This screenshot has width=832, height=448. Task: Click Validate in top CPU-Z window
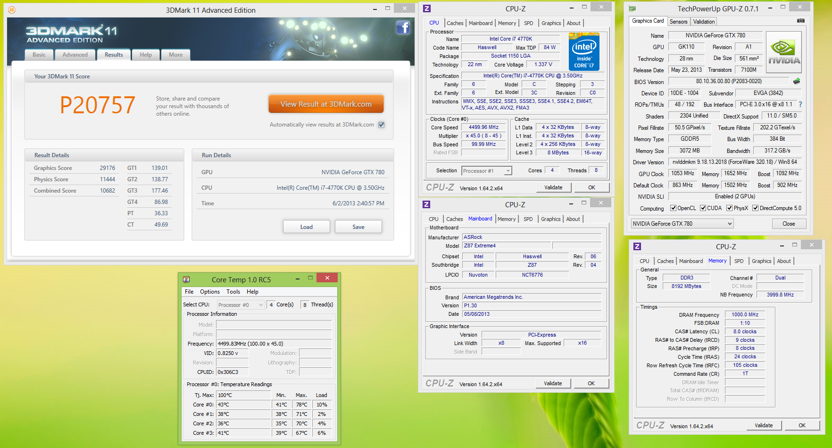coord(553,187)
